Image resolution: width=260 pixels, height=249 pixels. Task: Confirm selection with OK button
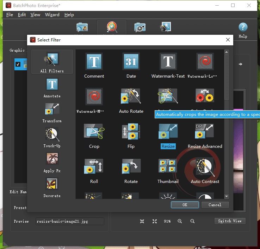(185, 205)
